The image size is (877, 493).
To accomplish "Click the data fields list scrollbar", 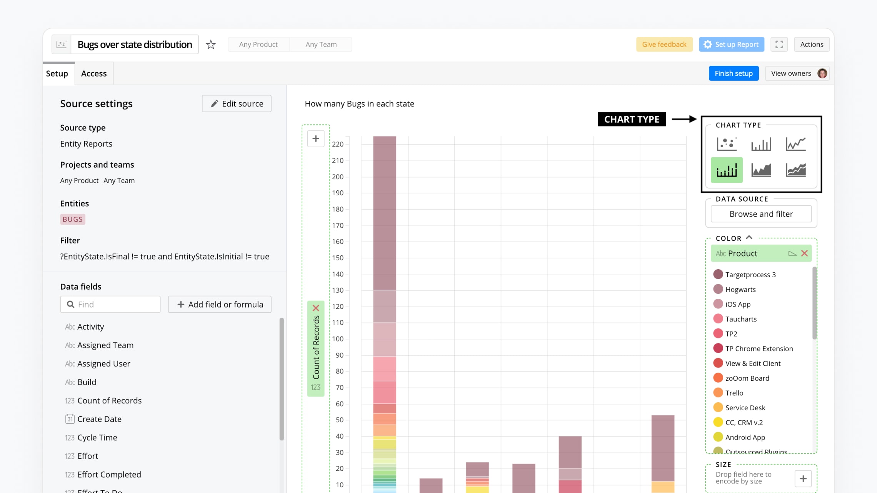I will point(282,379).
